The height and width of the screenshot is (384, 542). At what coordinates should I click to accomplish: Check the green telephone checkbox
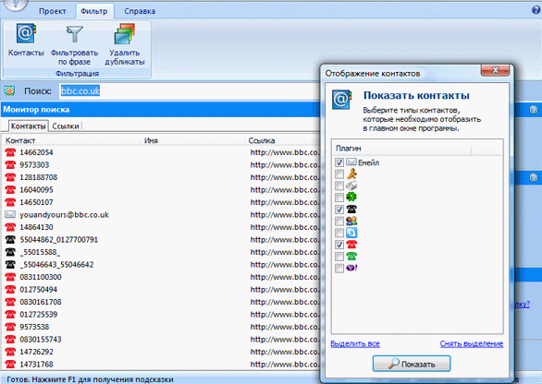pos(339,256)
